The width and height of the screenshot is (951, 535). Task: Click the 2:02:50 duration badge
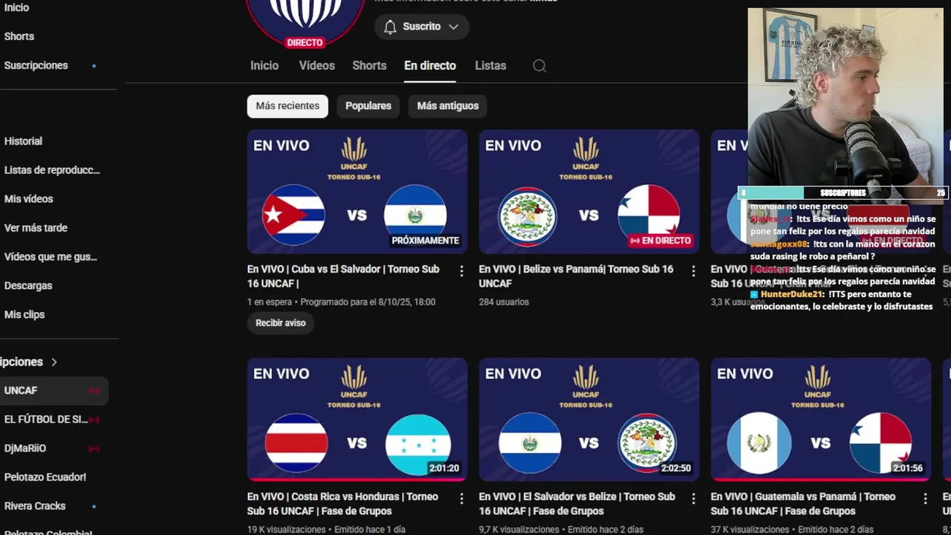click(x=675, y=468)
